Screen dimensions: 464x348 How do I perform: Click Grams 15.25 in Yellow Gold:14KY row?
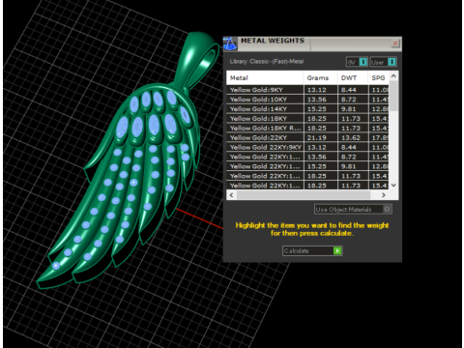click(317, 109)
